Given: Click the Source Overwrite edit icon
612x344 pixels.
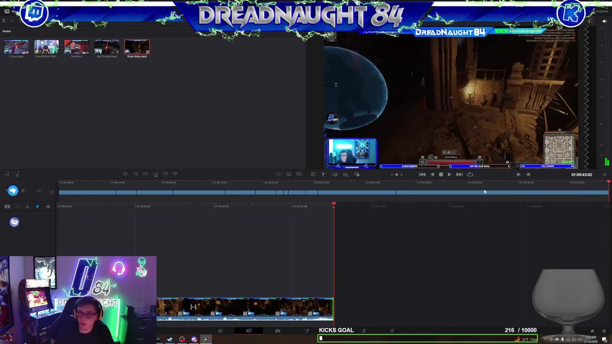Looking at the screenshot, I should (175, 174).
